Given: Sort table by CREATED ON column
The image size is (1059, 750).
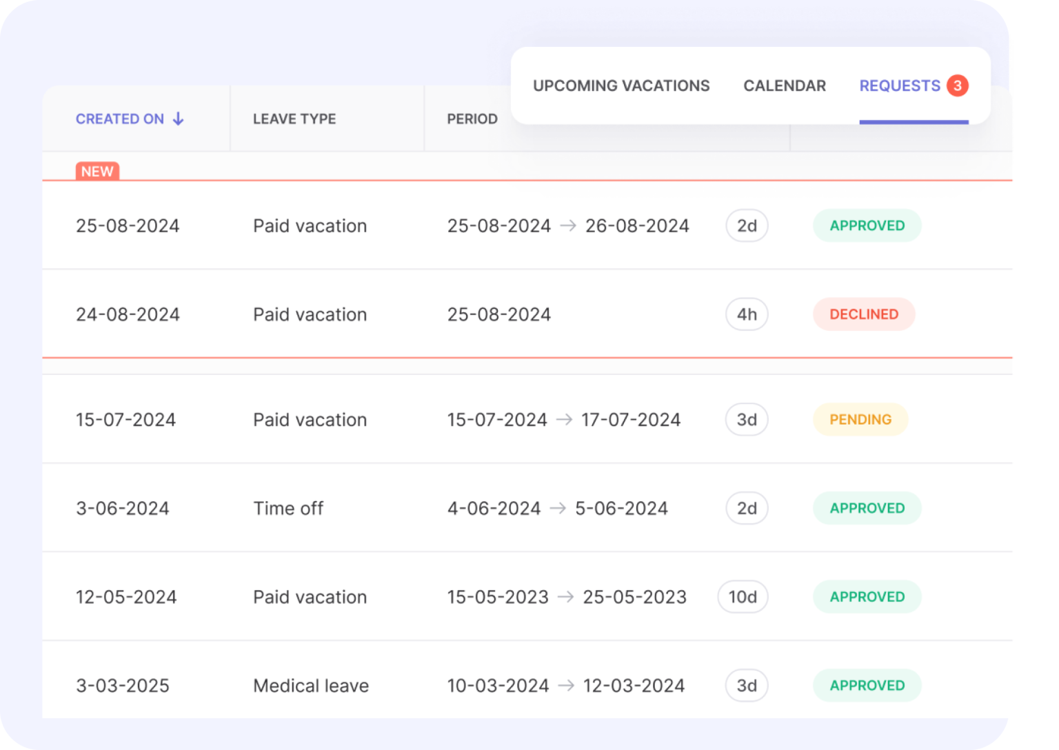Looking at the screenshot, I should coord(121,119).
